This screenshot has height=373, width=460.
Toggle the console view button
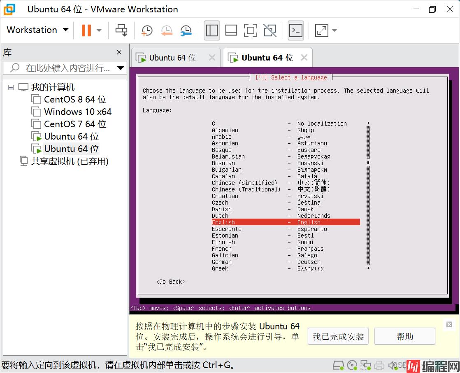[x=296, y=30]
